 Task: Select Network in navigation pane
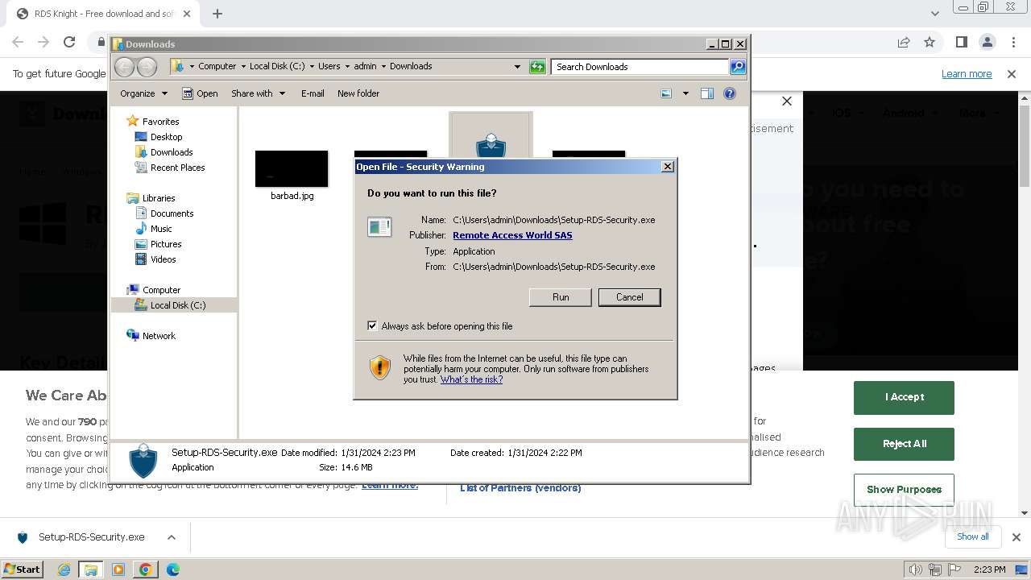pos(159,336)
